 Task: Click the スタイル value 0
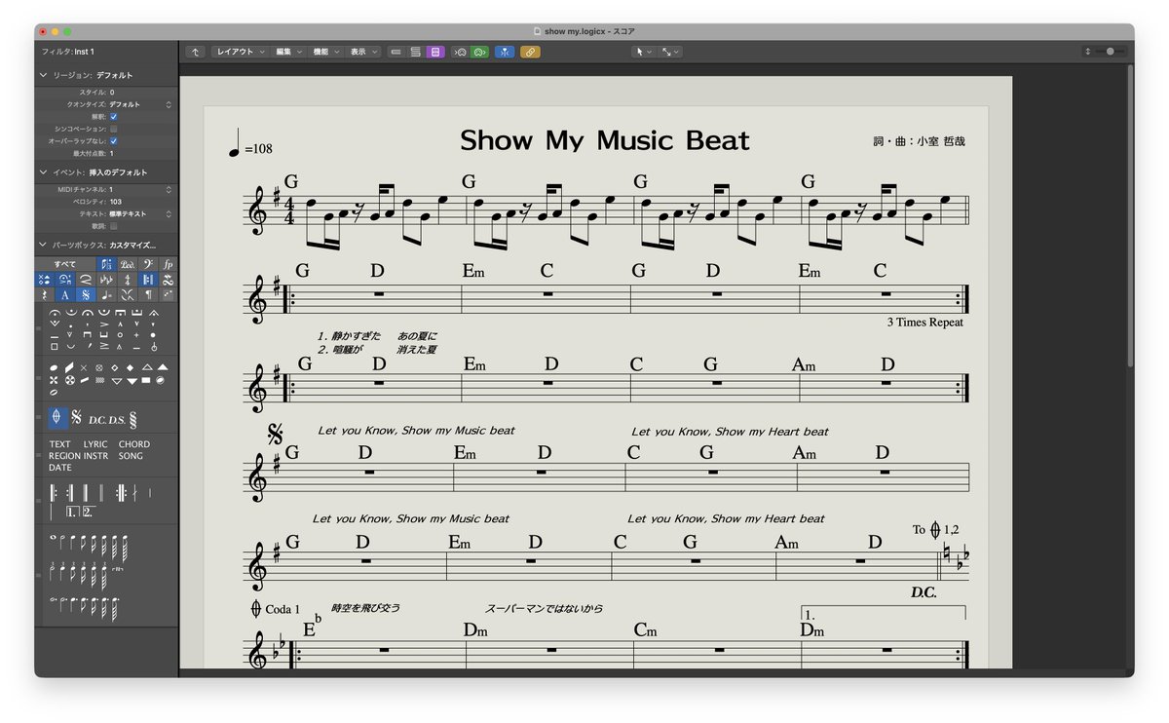112,93
